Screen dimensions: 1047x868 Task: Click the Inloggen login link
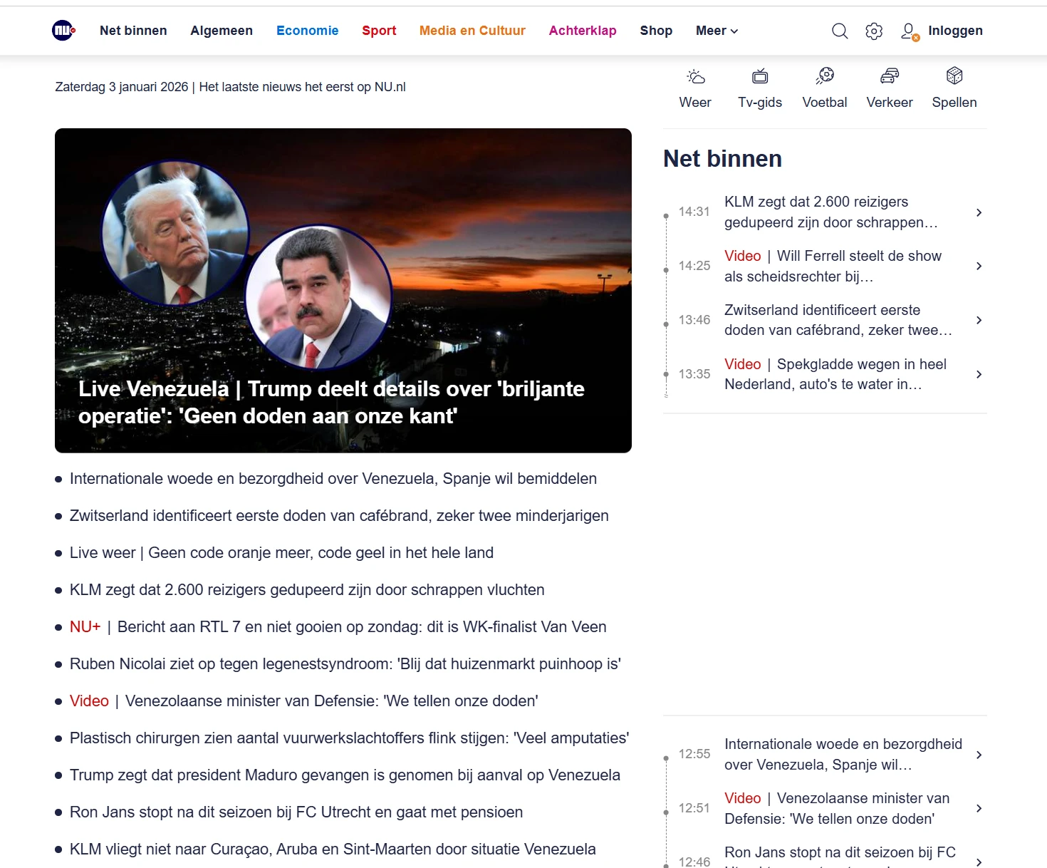955,31
